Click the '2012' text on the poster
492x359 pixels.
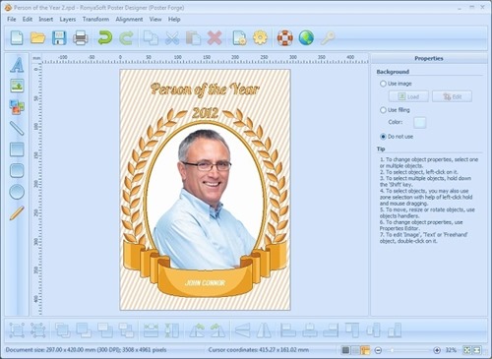pos(205,113)
